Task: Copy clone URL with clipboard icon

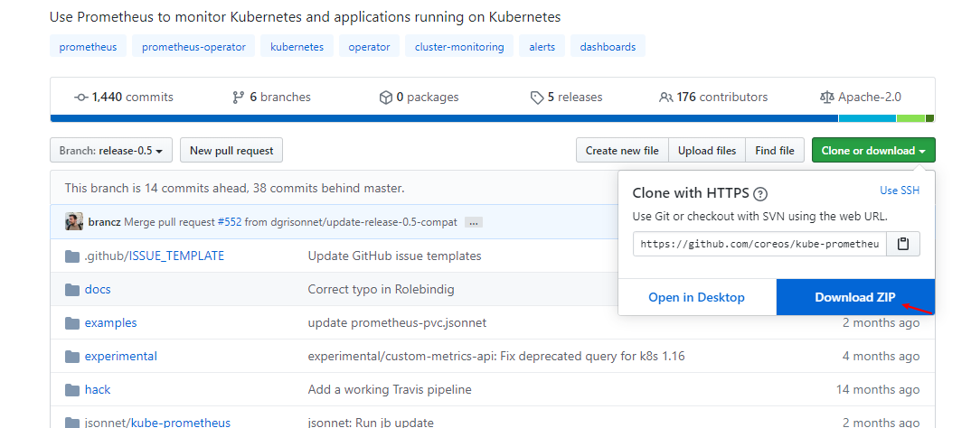Action: 903,244
